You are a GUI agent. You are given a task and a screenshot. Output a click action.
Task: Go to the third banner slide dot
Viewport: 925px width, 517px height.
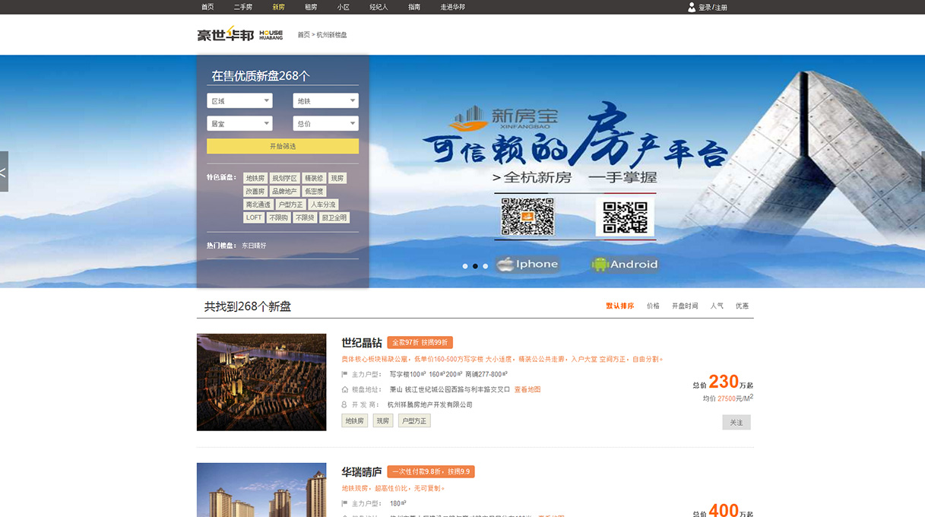[485, 266]
